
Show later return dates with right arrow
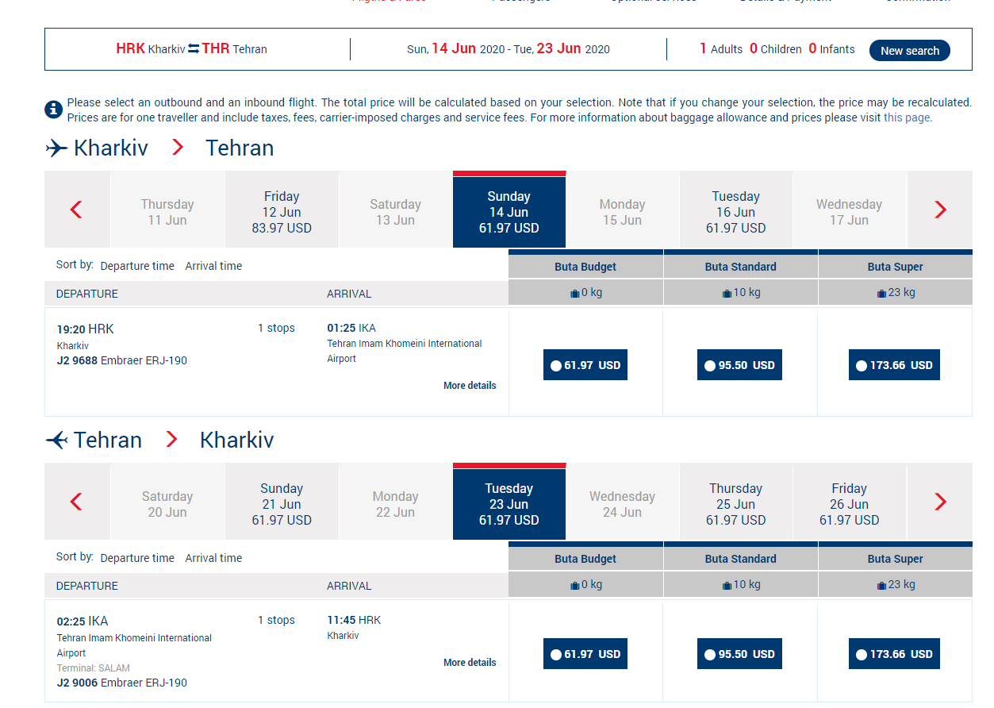point(940,502)
